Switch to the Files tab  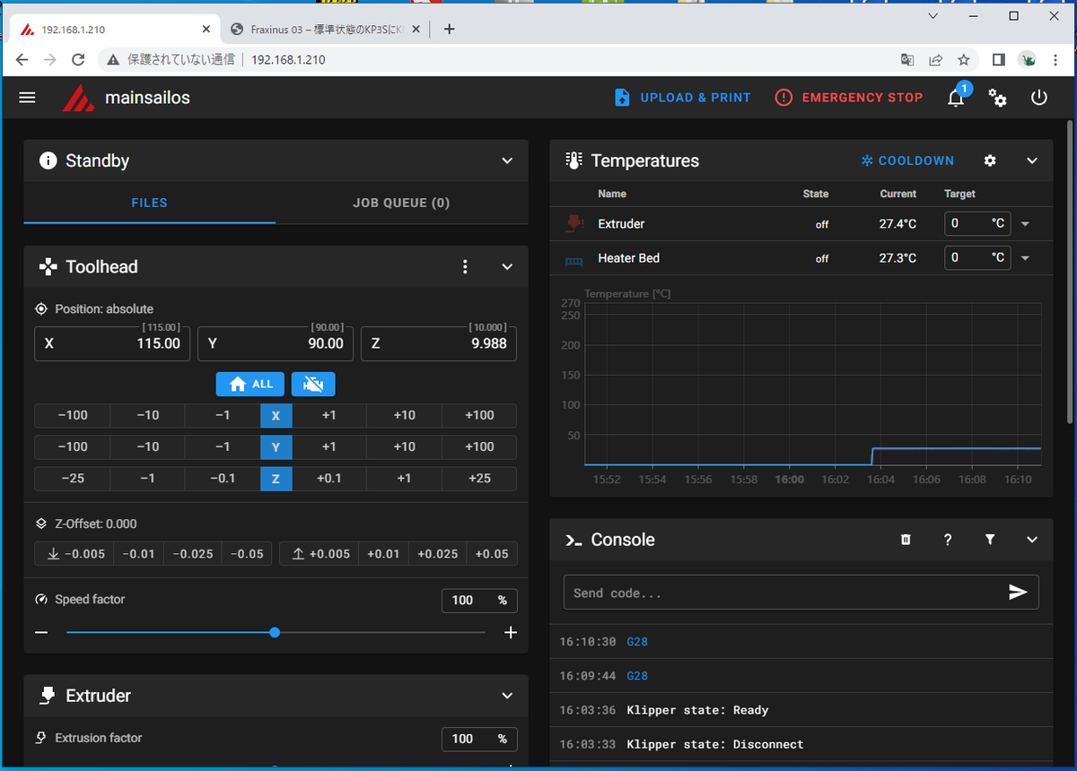[149, 203]
